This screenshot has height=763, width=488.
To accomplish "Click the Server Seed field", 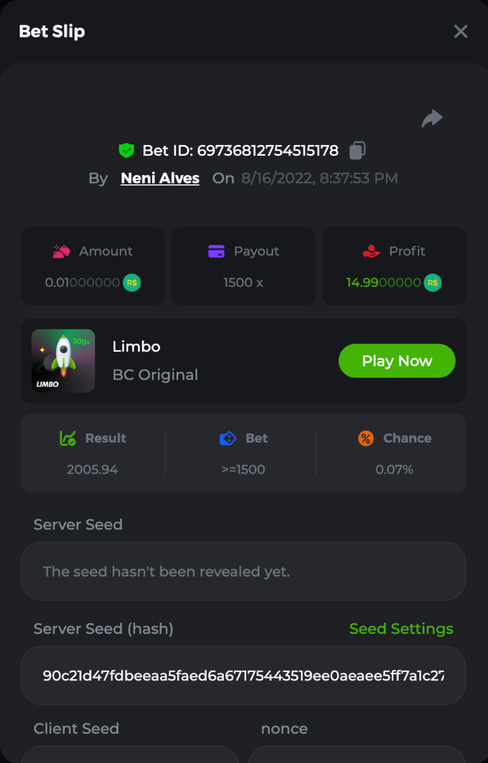I will point(243,571).
